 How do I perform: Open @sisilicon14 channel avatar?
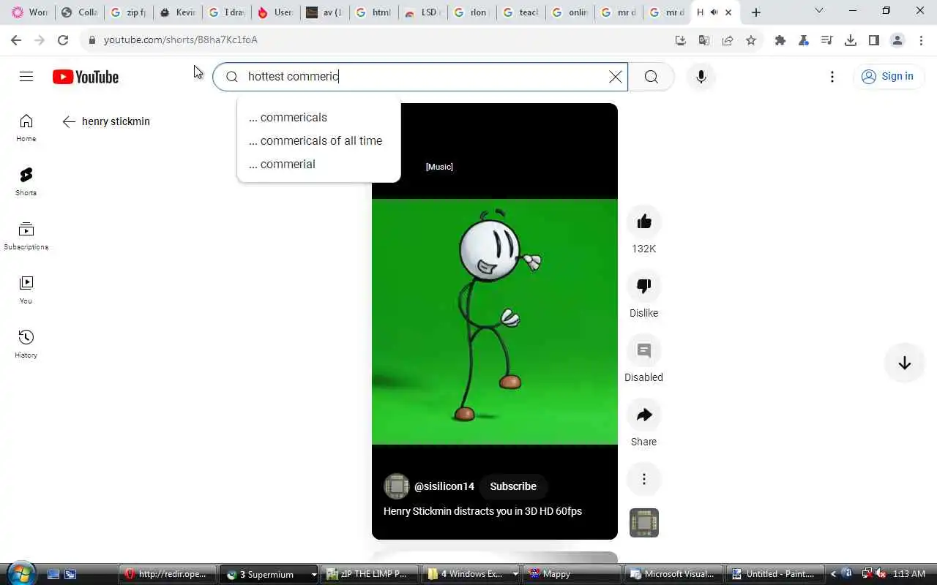click(x=396, y=486)
